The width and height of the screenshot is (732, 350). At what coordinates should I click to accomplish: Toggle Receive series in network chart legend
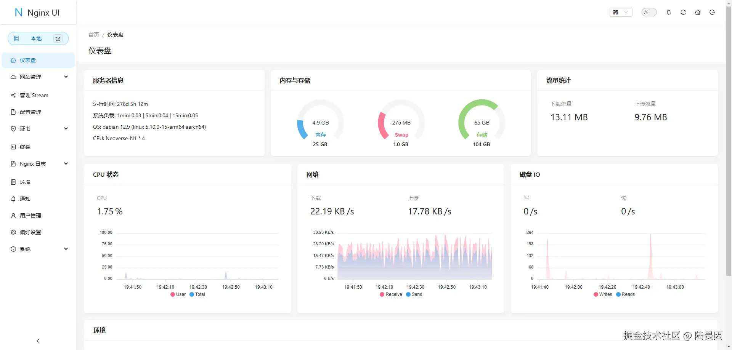point(391,294)
